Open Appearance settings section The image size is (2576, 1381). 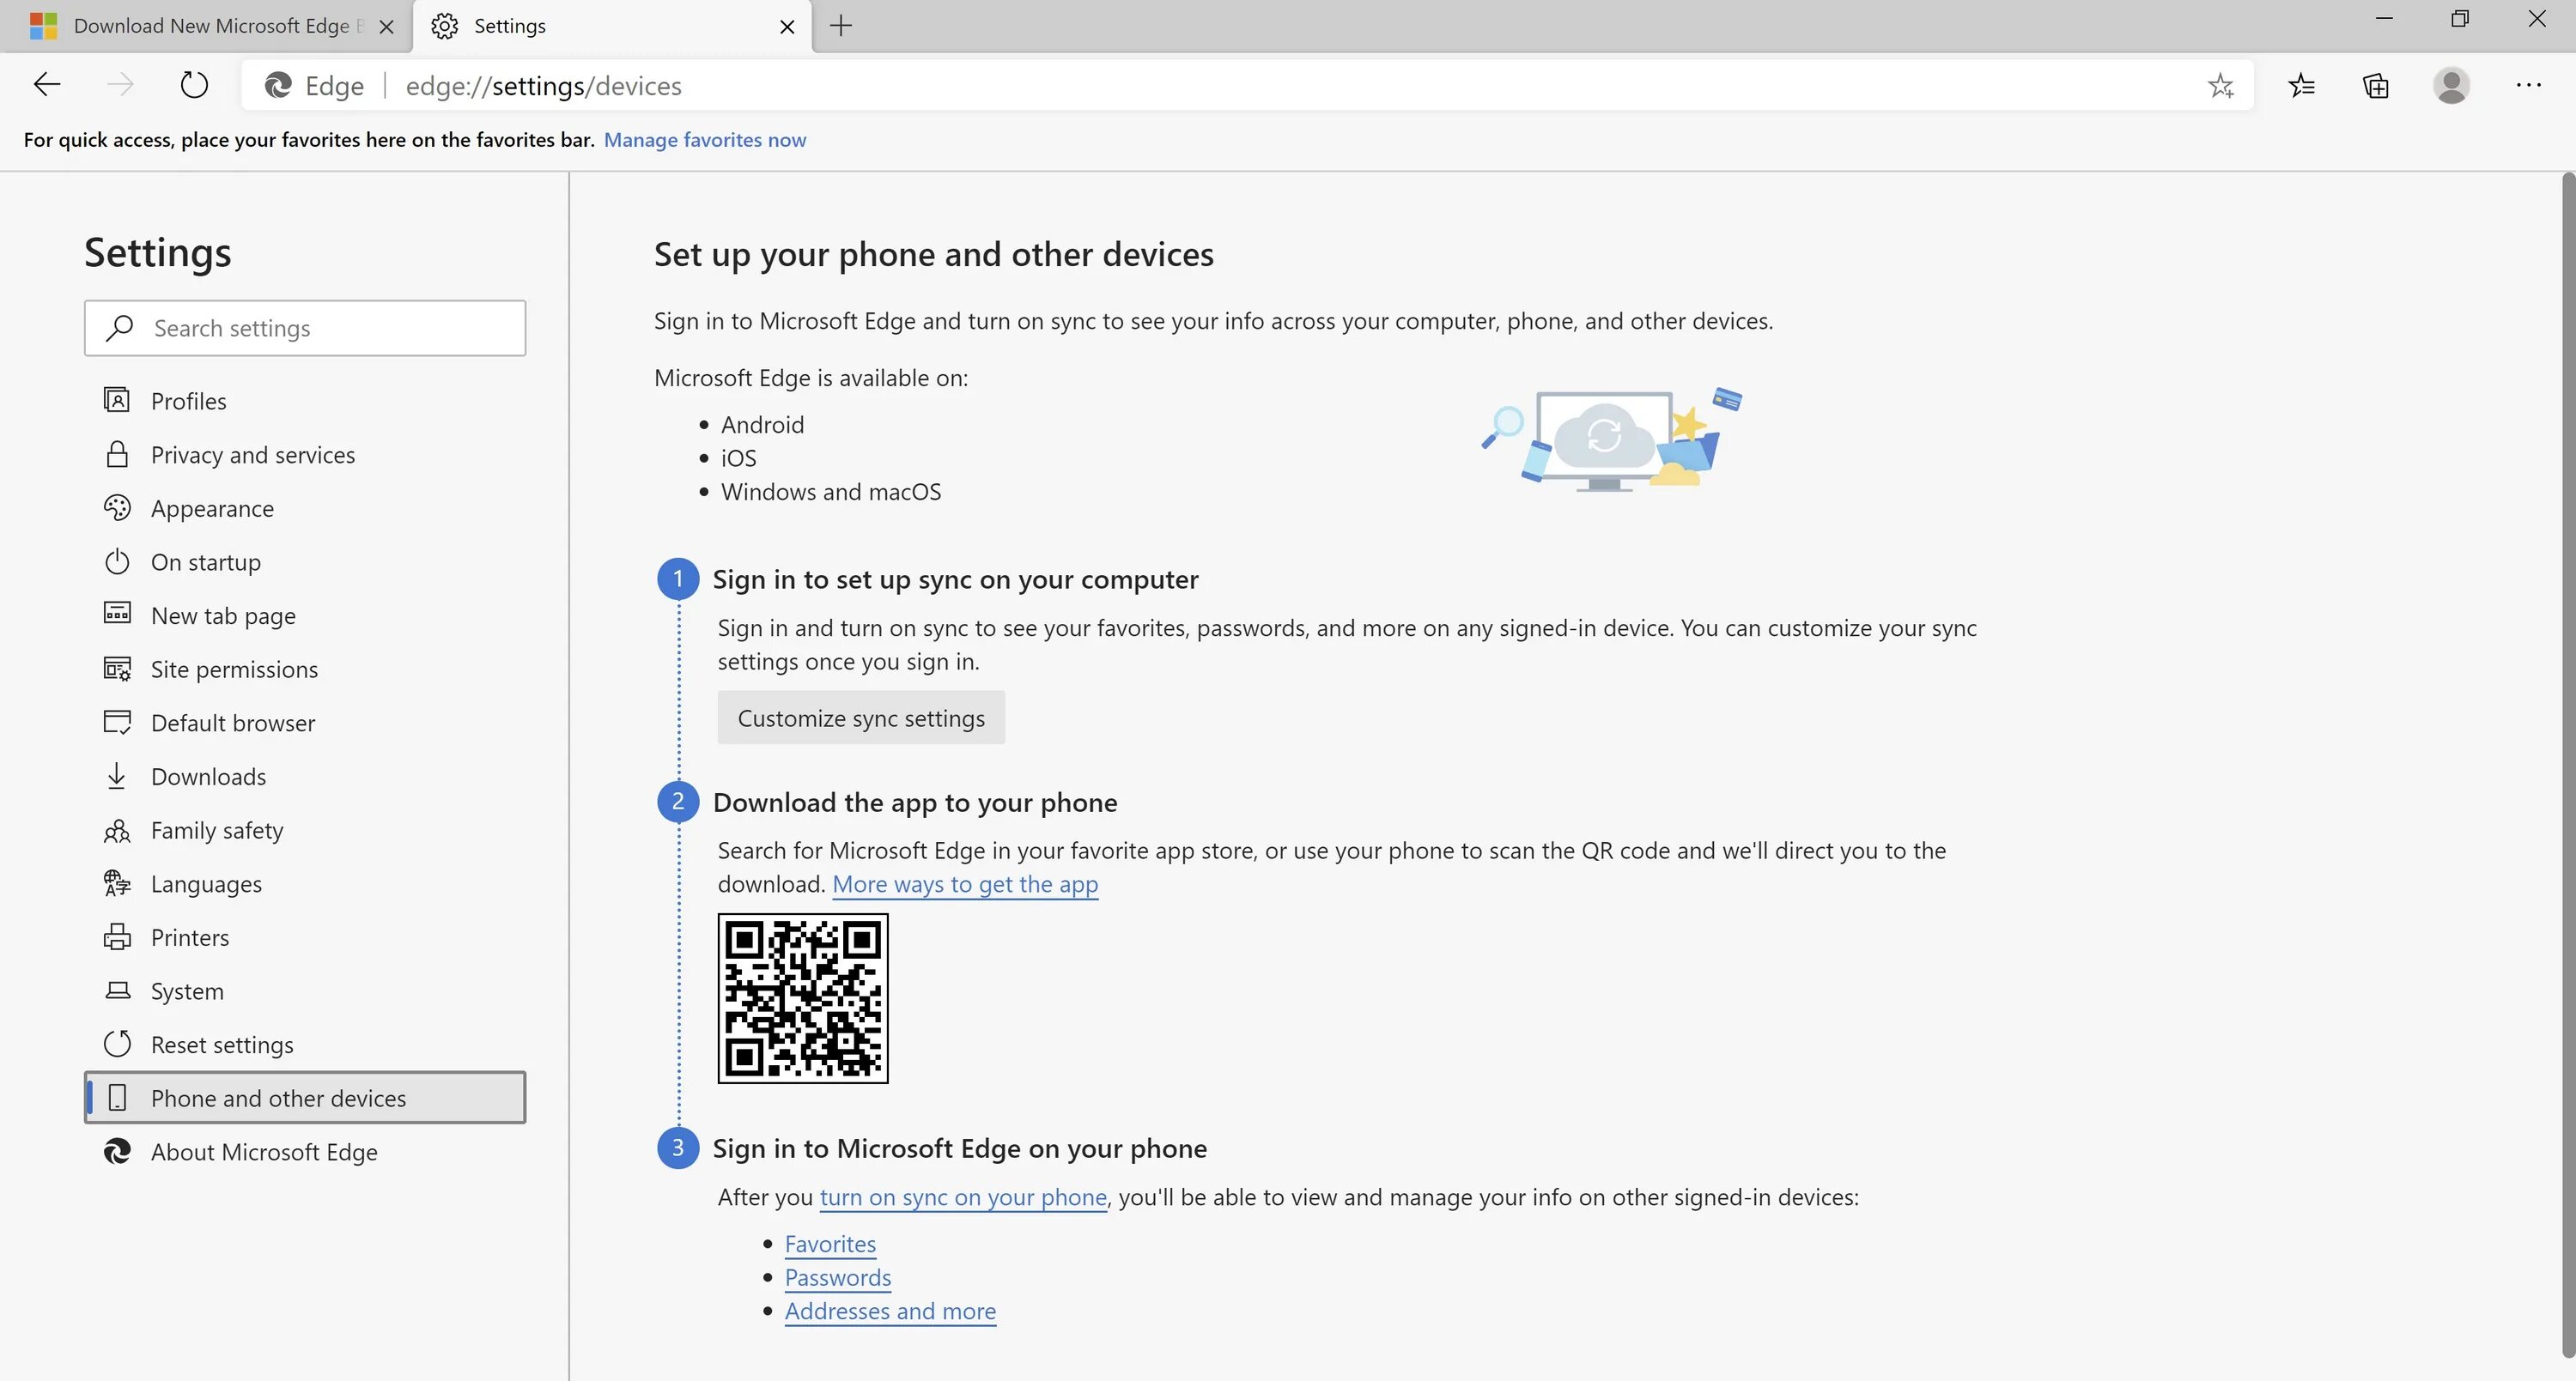pos(212,509)
